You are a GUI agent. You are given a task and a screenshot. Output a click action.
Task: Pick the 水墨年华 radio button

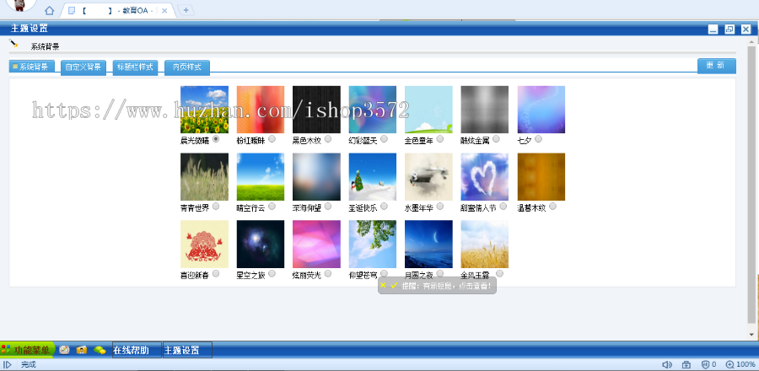coord(440,206)
